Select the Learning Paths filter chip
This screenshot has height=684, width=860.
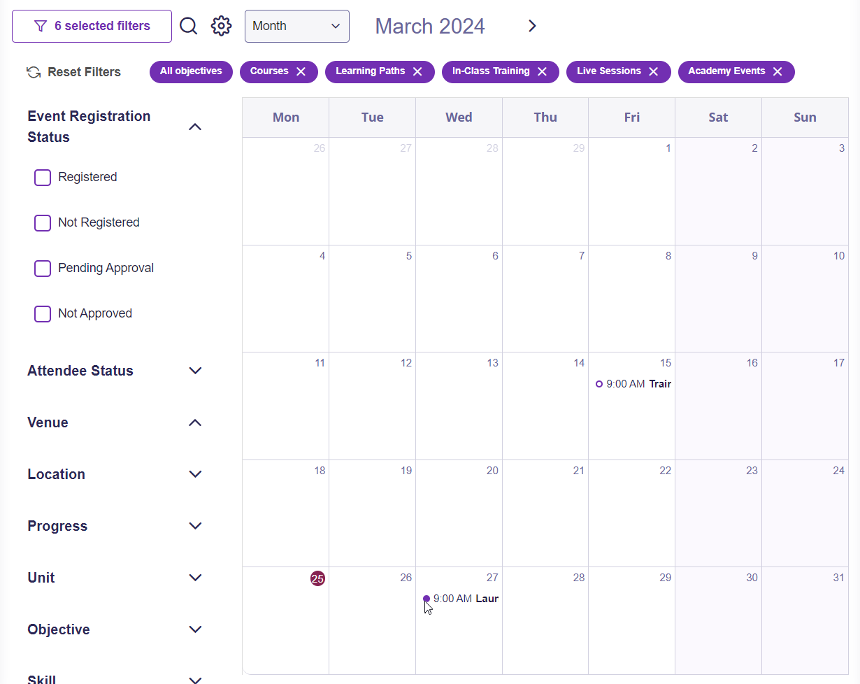click(x=371, y=71)
